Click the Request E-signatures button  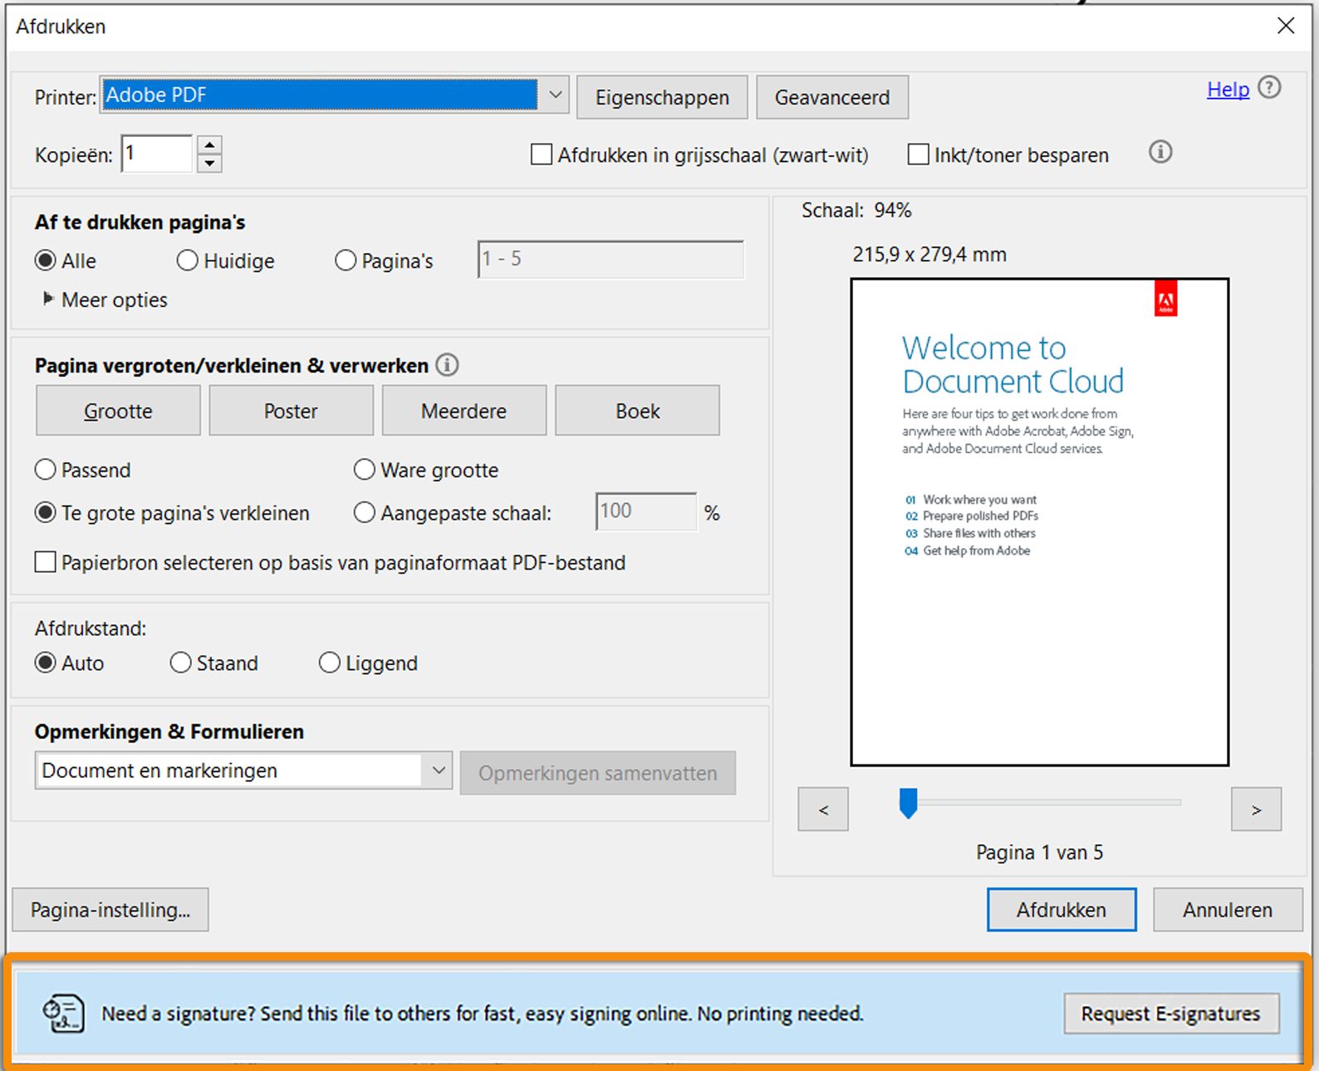click(x=1171, y=1013)
